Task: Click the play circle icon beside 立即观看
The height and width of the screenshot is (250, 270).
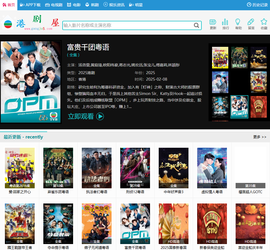Action: pos(100,117)
